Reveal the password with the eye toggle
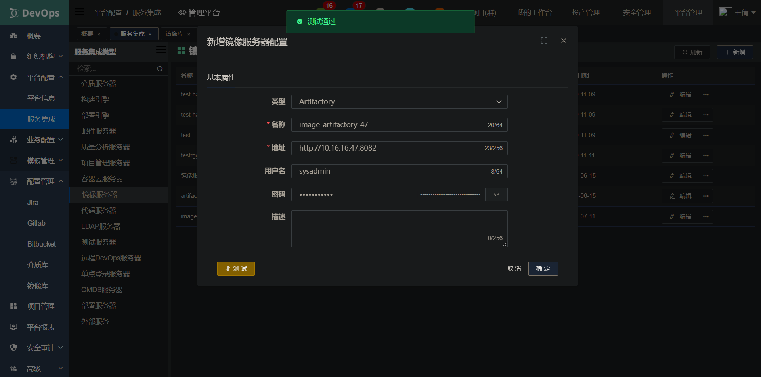761x377 pixels. click(x=496, y=195)
